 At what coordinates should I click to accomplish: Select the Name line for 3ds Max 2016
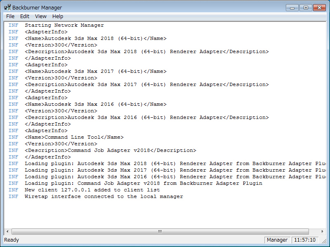coord(87,105)
